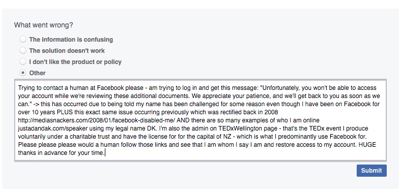Select 'The information is confusing' radio button

point(23,40)
